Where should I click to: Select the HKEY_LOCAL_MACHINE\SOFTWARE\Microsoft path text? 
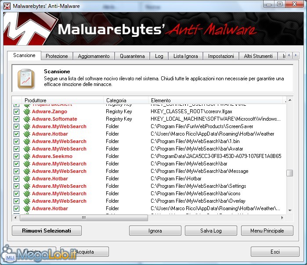tap(215, 119)
